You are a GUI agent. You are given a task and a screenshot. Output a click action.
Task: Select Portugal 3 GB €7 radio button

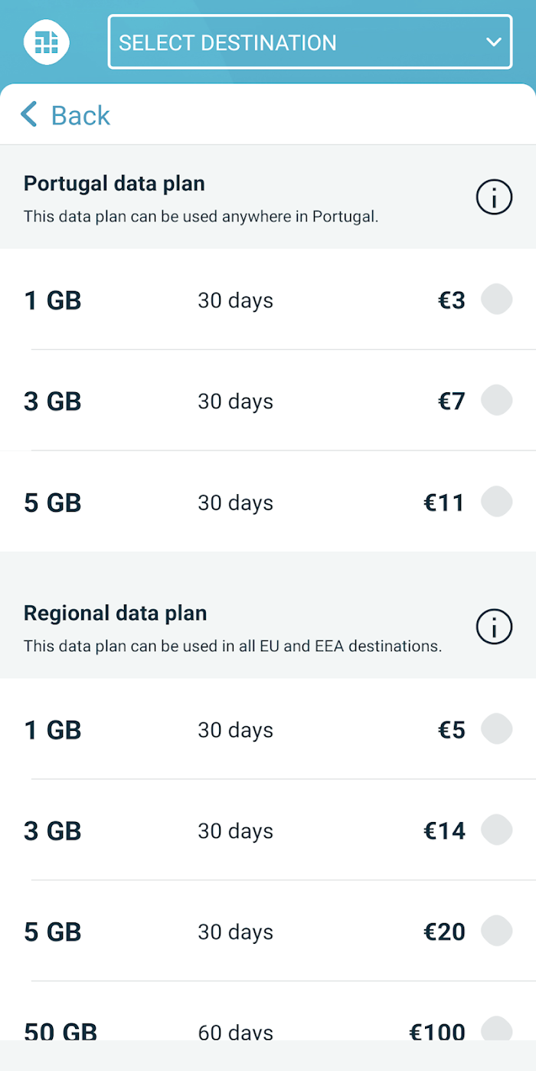click(x=496, y=400)
